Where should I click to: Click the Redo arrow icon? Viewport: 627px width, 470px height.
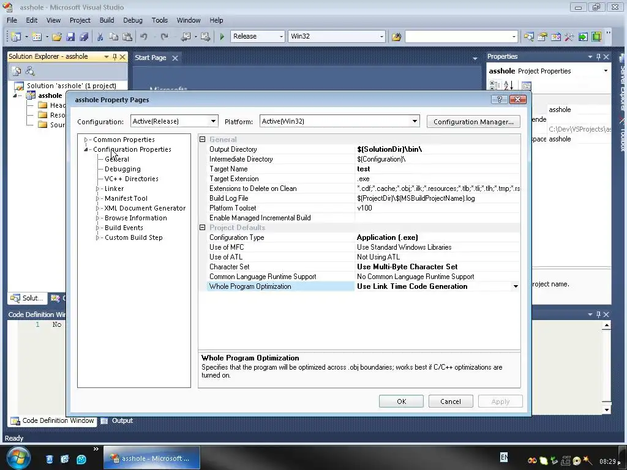coord(164,36)
